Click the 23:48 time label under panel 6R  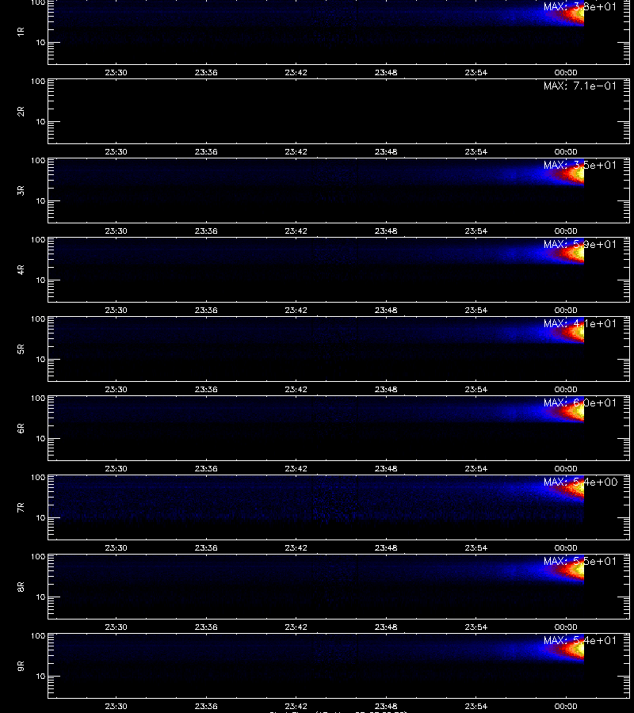(x=386, y=468)
